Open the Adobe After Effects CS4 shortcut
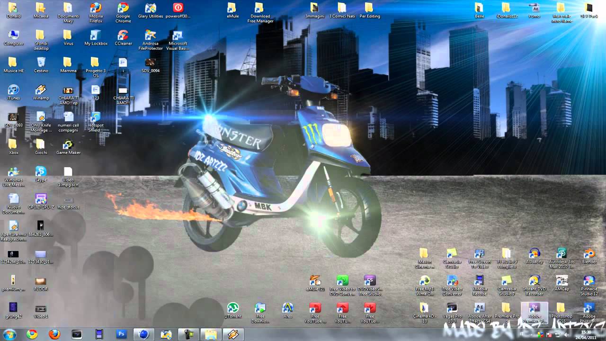The image size is (606, 341). point(479,313)
